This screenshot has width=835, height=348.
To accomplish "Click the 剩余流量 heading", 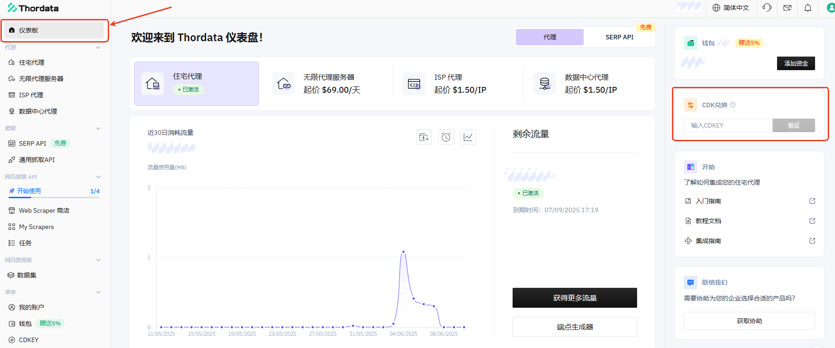I will tap(531, 134).
